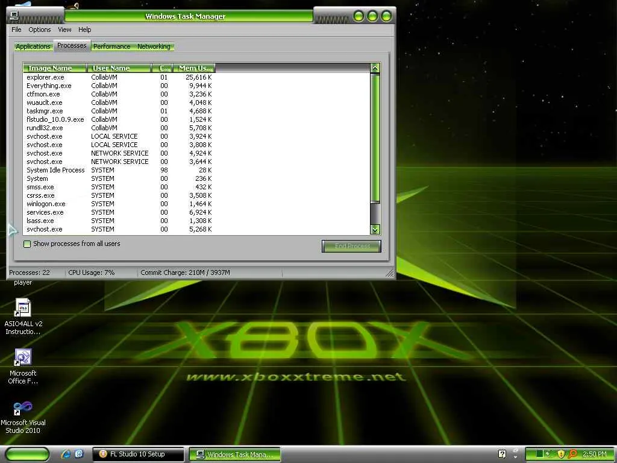The image size is (617, 463).
Task: Enable Show processes from all users
Action: 27,244
